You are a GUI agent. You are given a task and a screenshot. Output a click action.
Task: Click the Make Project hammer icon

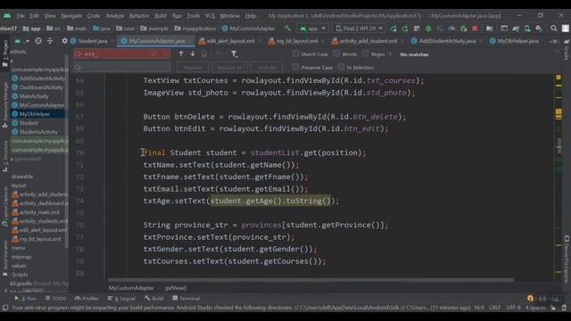pyautogui.click(x=287, y=29)
